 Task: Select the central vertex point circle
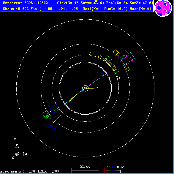(x=85, y=88)
